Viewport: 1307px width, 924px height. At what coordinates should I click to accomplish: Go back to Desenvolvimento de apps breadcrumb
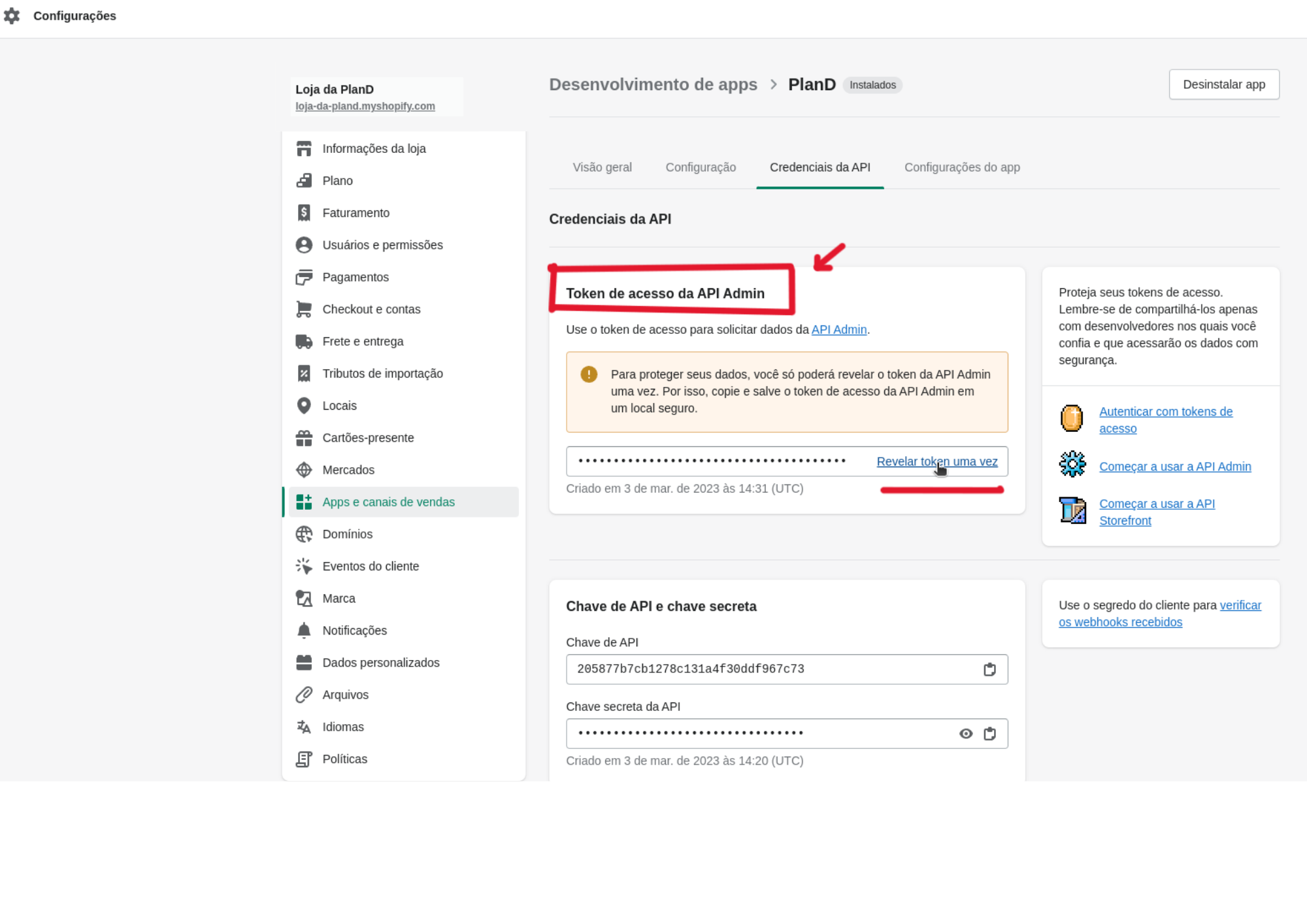[653, 84]
